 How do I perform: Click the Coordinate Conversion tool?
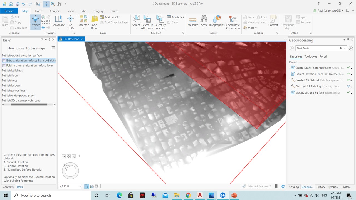coord(233,22)
